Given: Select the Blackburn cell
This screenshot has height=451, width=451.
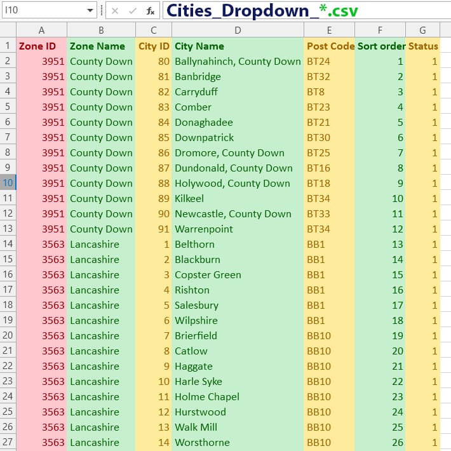Looking at the screenshot, I should (x=238, y=259).
